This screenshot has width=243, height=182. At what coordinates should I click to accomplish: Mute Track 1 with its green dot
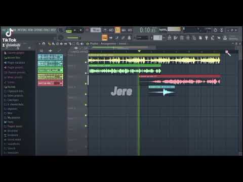pos(86,62)
